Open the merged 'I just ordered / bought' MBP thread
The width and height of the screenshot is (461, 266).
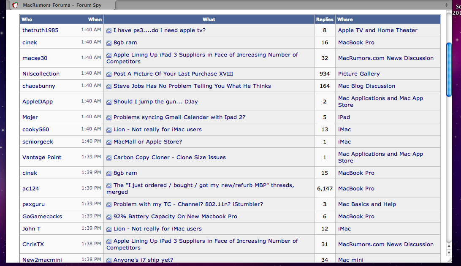(200, 189)
